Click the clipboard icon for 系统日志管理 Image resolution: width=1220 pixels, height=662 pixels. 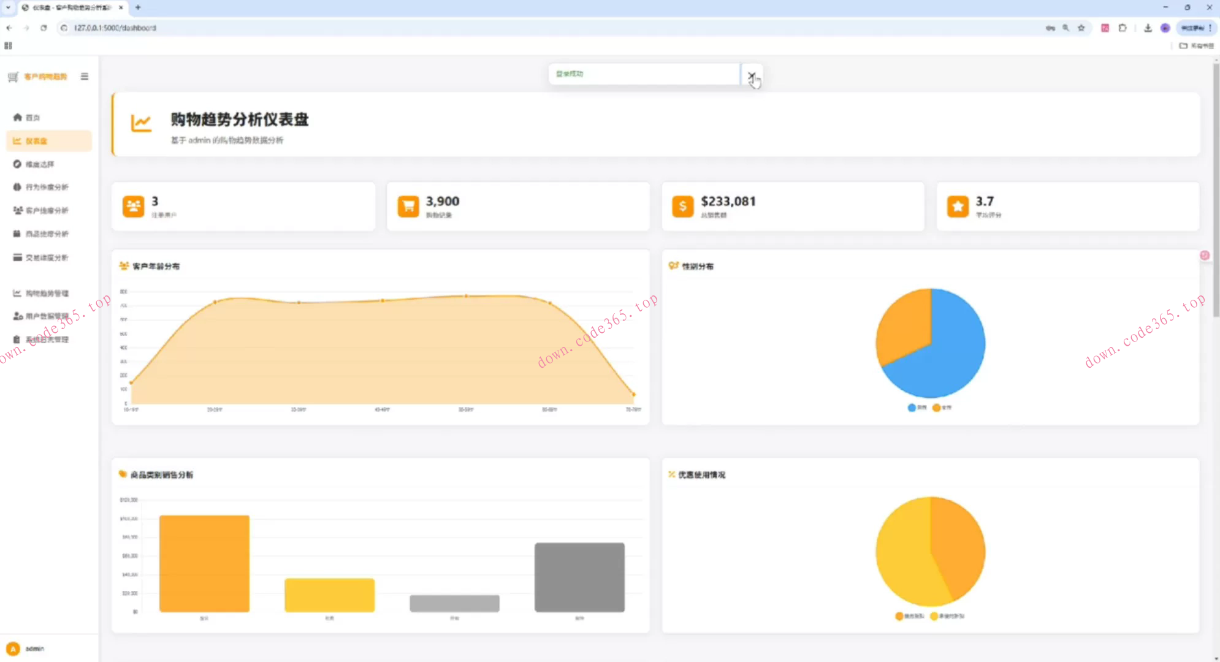pos(17,340)
